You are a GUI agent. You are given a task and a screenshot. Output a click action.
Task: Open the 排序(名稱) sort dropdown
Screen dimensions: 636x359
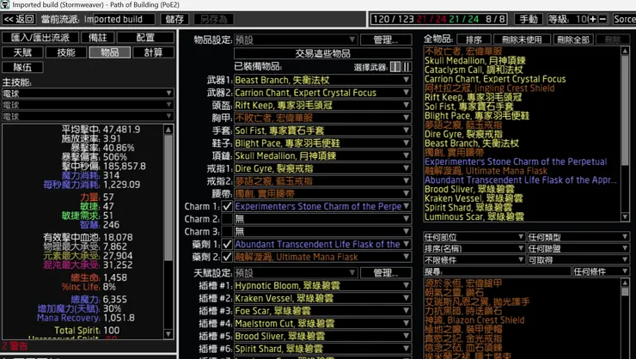[474, 248]
